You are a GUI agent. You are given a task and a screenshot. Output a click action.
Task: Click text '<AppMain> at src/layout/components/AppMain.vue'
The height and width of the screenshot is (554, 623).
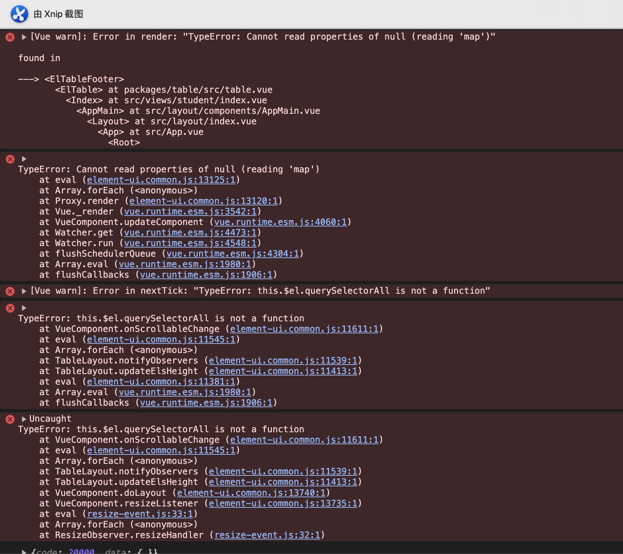coord(198,111)
